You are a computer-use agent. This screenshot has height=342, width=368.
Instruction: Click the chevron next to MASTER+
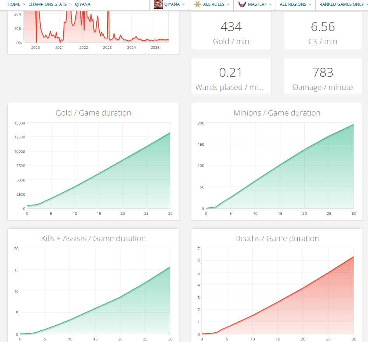pos(270,4)
